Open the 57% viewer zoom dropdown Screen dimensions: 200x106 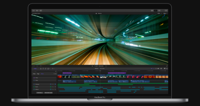coord(159,13)
